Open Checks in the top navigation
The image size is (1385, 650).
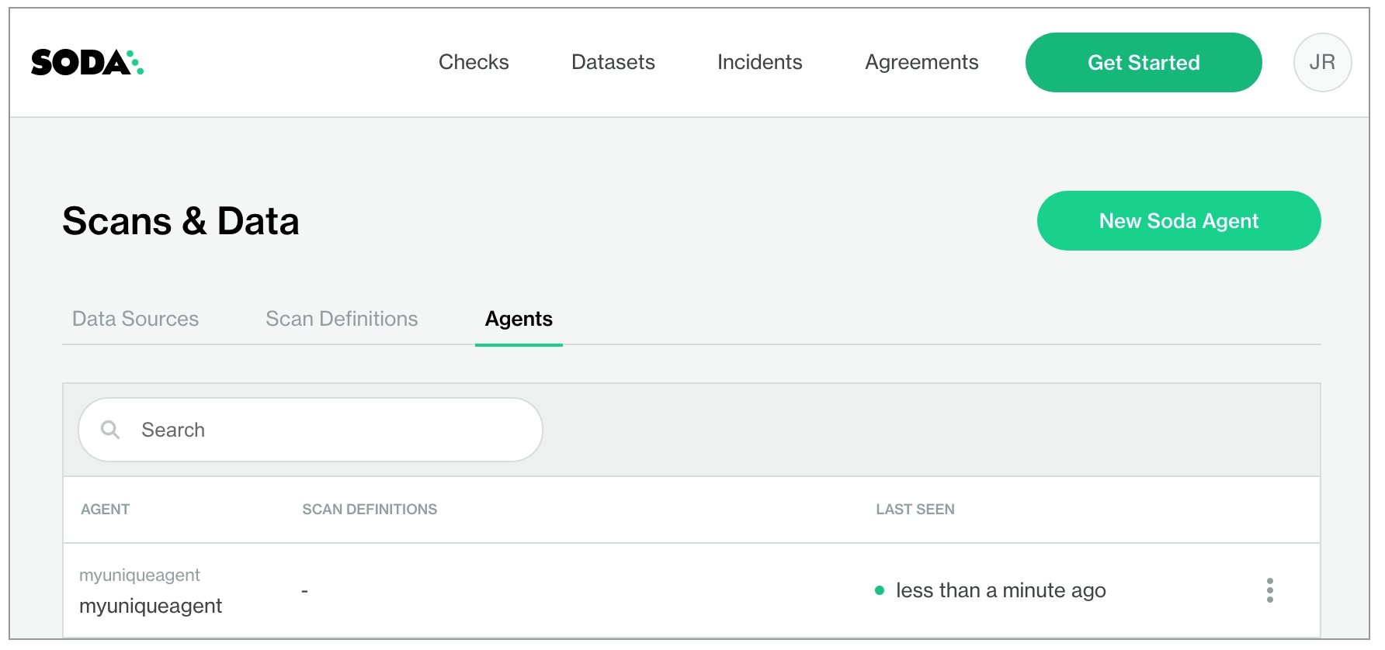[474, 62]
